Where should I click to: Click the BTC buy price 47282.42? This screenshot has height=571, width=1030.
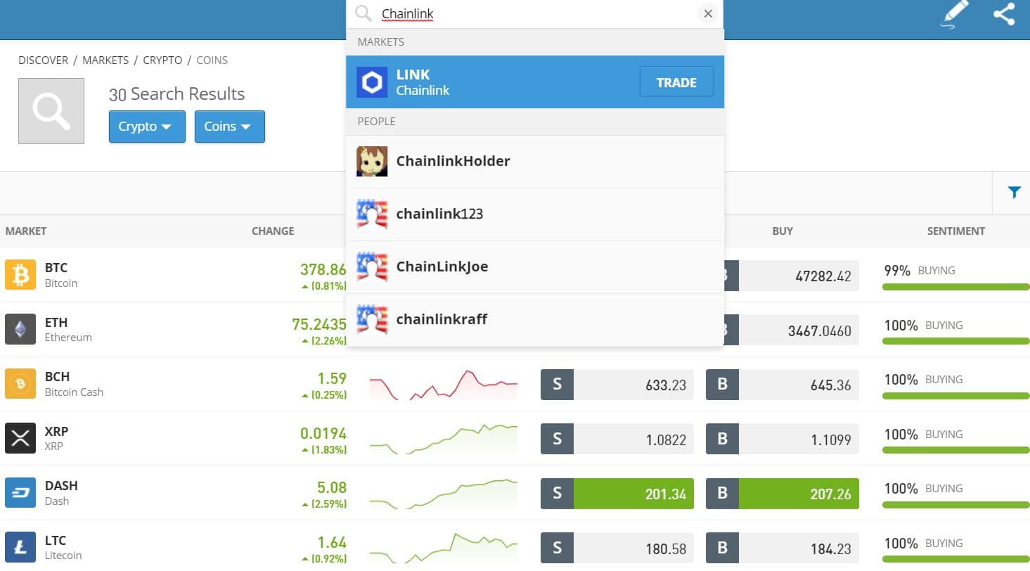click(799, 276)
